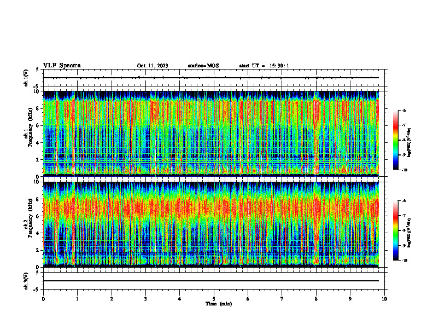Click the "-10" label on ch.2 colorbar
The height and width of the screenshot is (335, 433).
click(404, 261)
